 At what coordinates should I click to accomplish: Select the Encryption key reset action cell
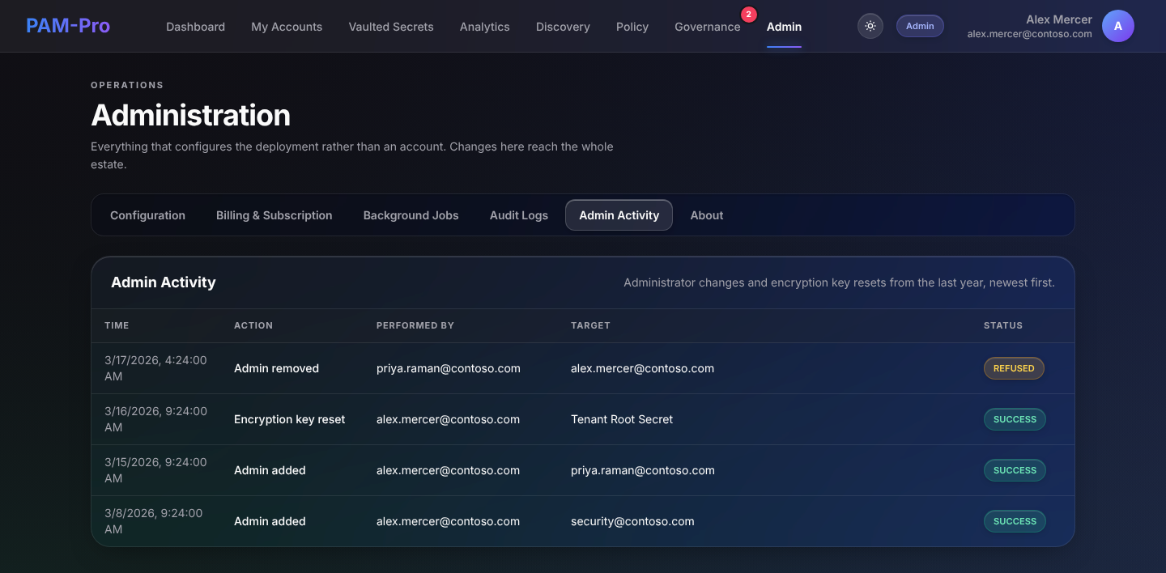290,419
